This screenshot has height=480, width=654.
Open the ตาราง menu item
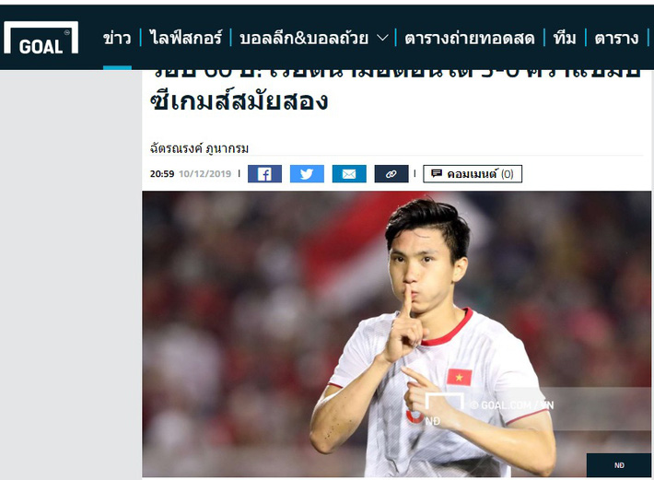pyautogui.click(x=616, y=39)
